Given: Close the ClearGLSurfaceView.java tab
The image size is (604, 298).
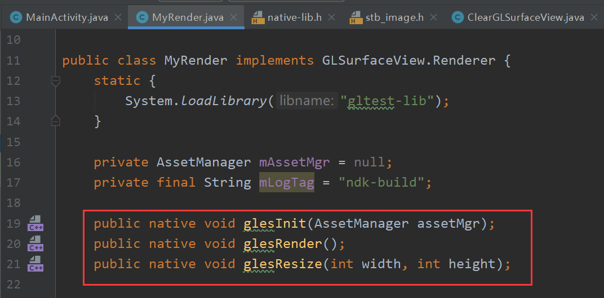Looking at the screenshot, I should [x=595, y=17].
